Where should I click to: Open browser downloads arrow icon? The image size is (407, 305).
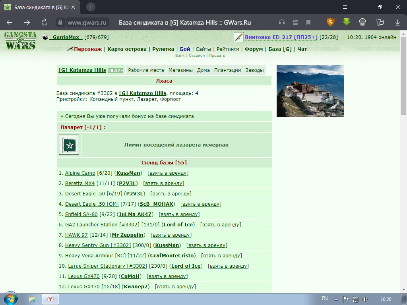[397, 23]
